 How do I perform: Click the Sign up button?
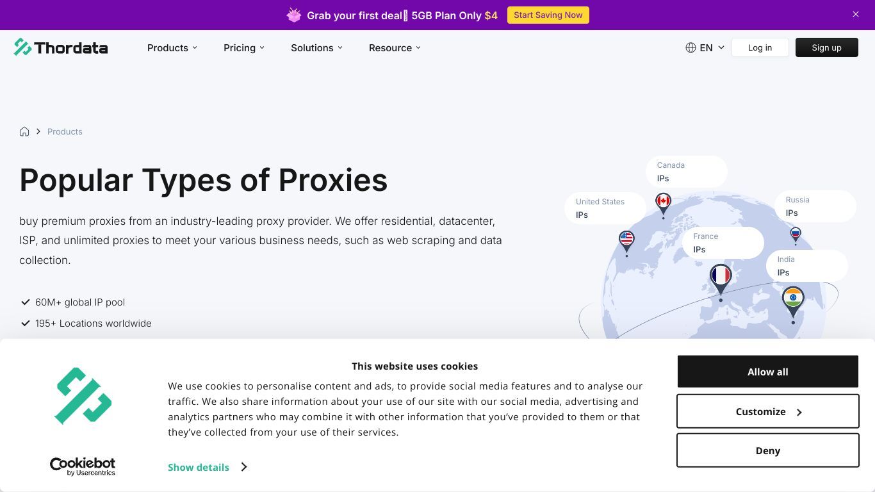coord(826,47)
